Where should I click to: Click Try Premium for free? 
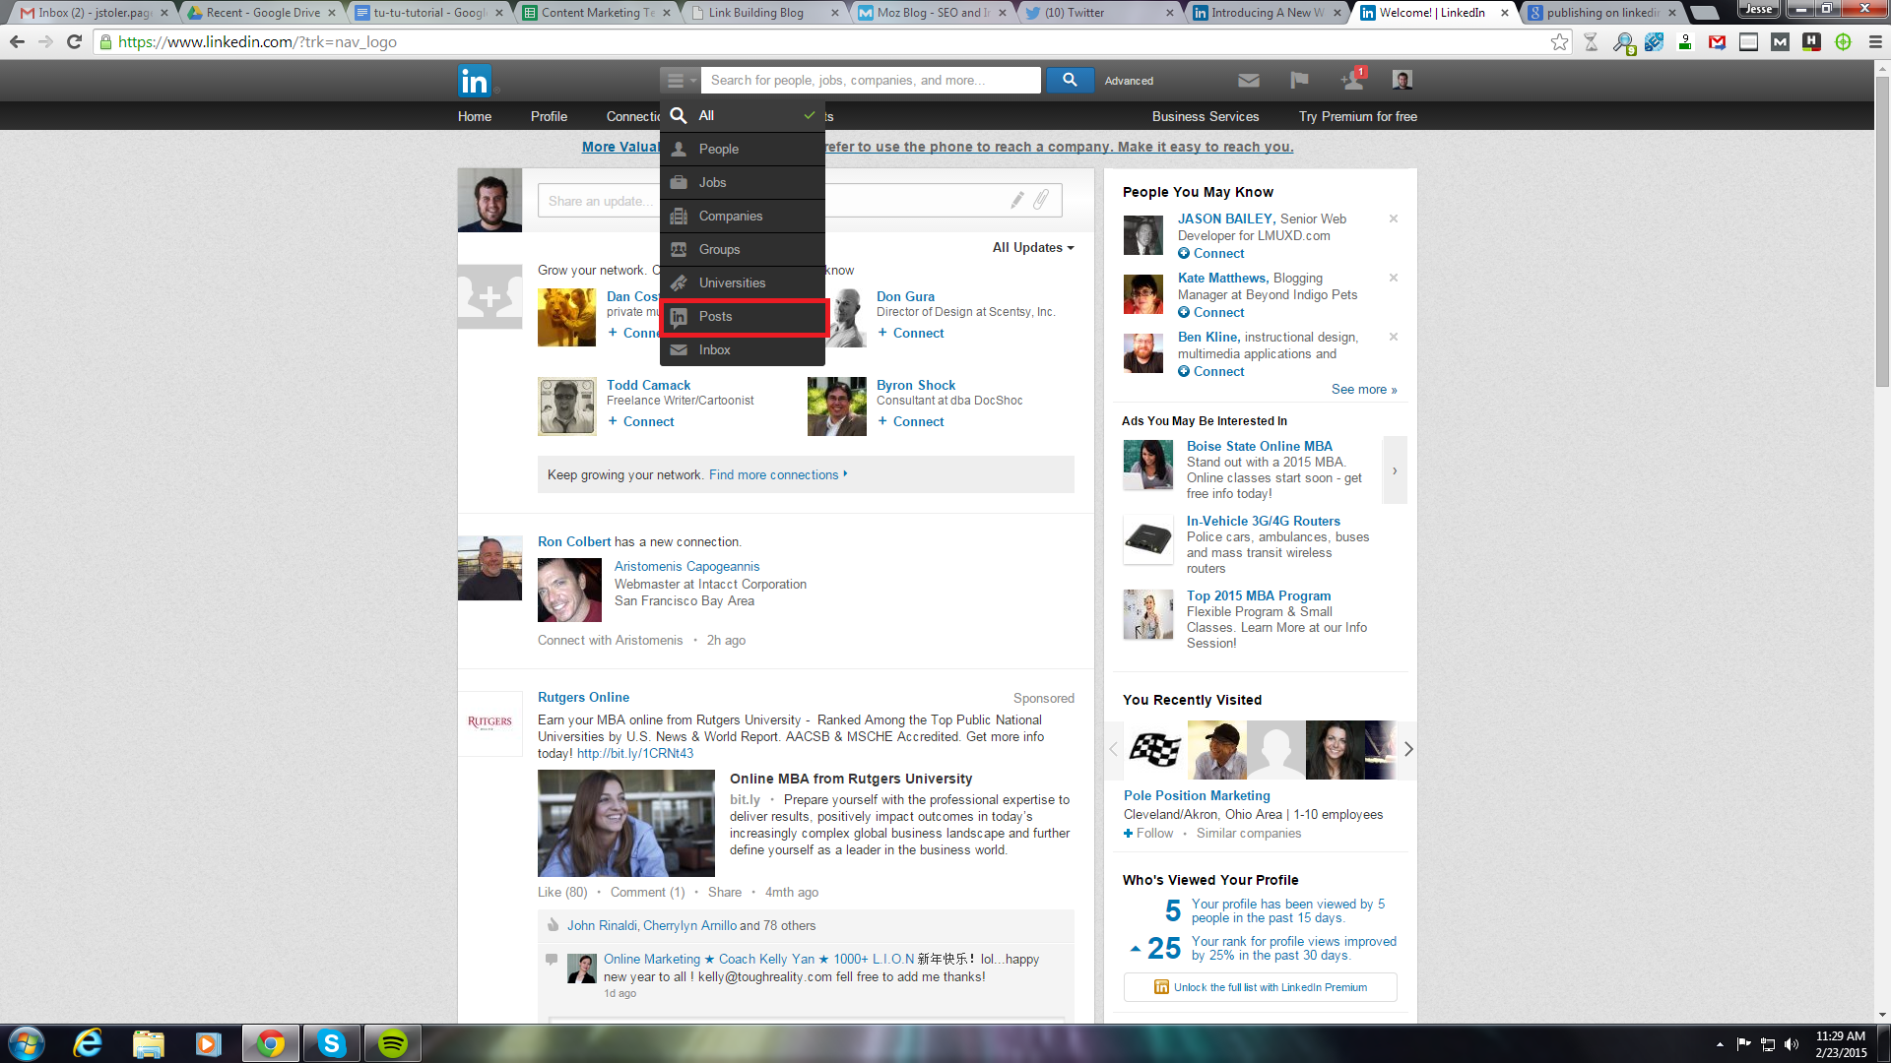point(1358,116)
